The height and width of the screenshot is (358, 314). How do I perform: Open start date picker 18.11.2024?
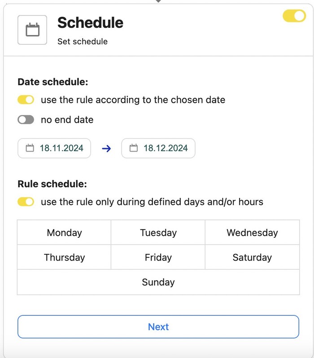(61, 148)
